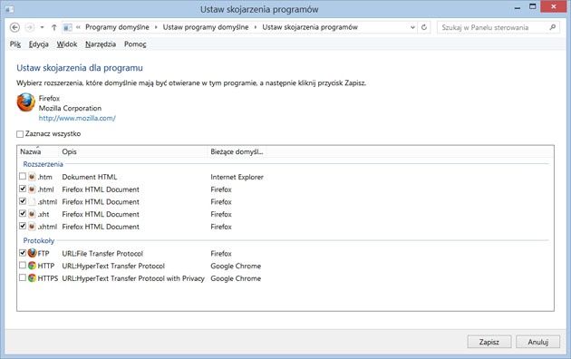Image resolution: width=571 pixels, height=359 pixels.
Task: Sort by Bieżące domyśl... column header
Action: (x=237, y=151)
